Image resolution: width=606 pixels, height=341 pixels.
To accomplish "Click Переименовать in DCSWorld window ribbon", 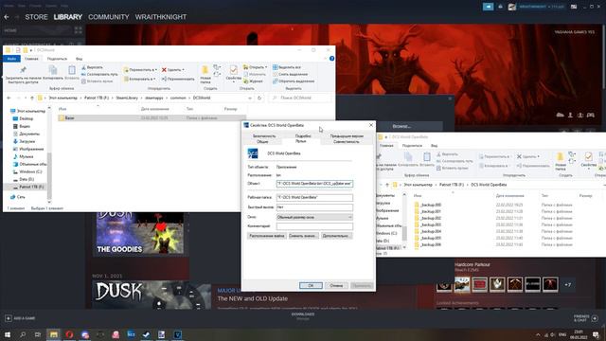I will pyautogui.click(x=178, y=79).
